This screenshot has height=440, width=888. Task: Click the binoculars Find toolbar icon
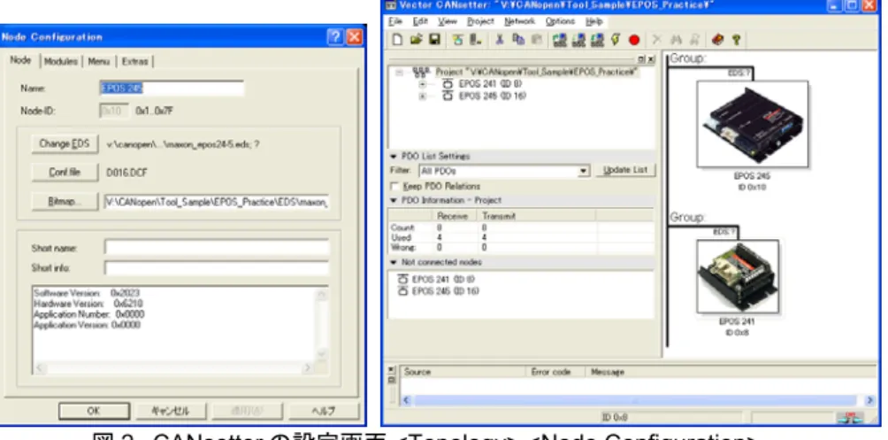[676, 40]
